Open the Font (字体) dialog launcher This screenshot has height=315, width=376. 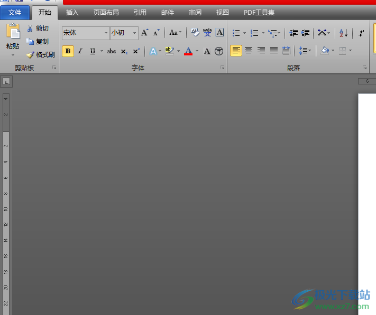[x=222, y=68]
